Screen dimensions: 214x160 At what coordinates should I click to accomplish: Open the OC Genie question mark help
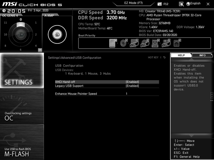tap(40, 50)
